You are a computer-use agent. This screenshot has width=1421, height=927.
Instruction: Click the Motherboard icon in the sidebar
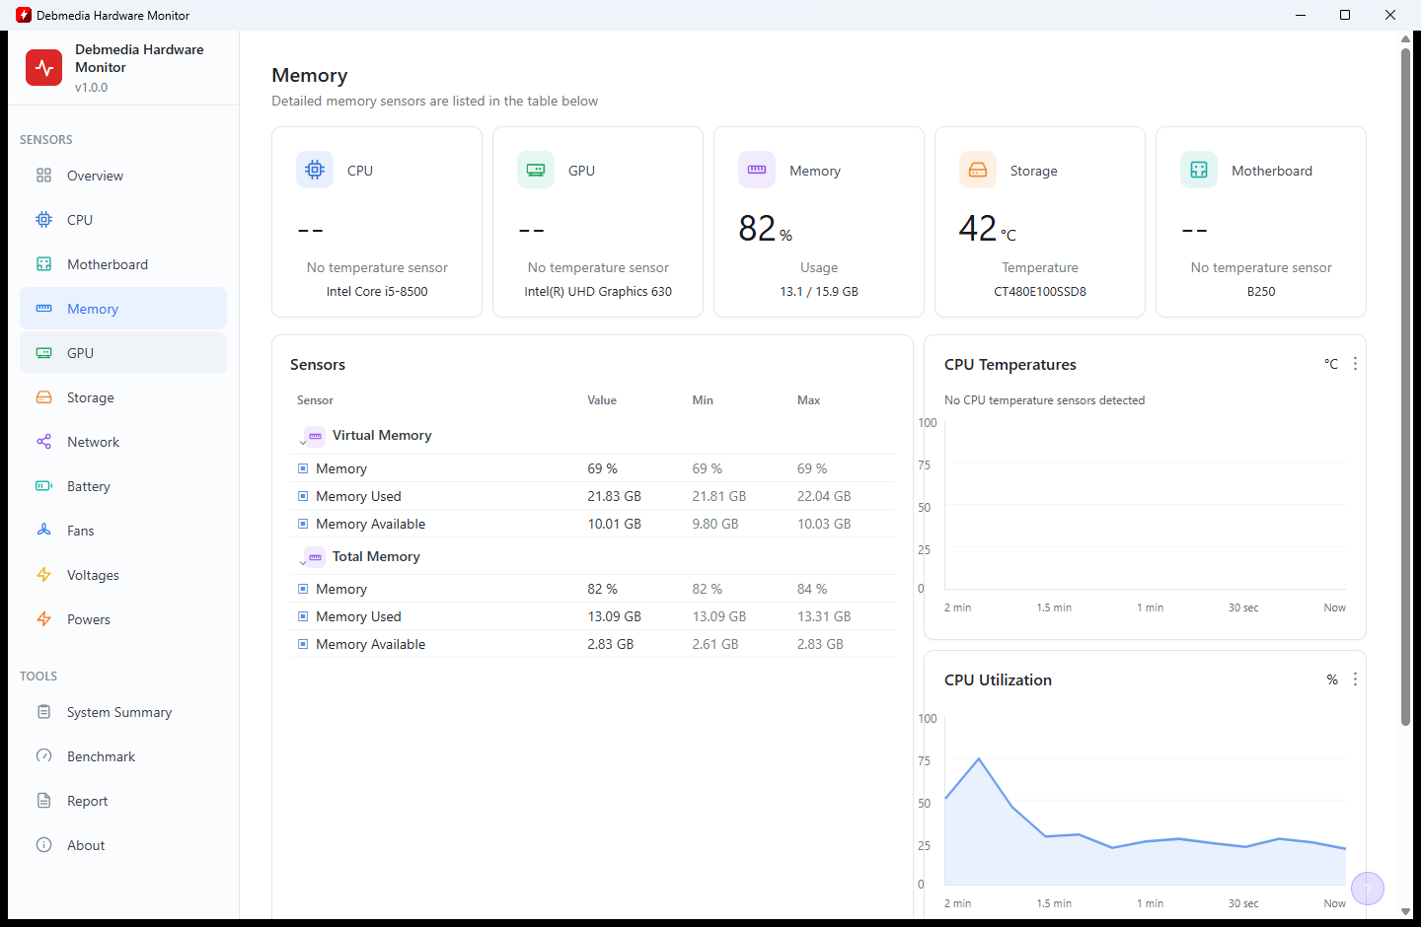coord(43,264)
